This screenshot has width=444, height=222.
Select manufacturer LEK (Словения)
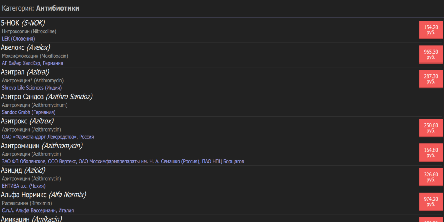[x=18, y=39]
